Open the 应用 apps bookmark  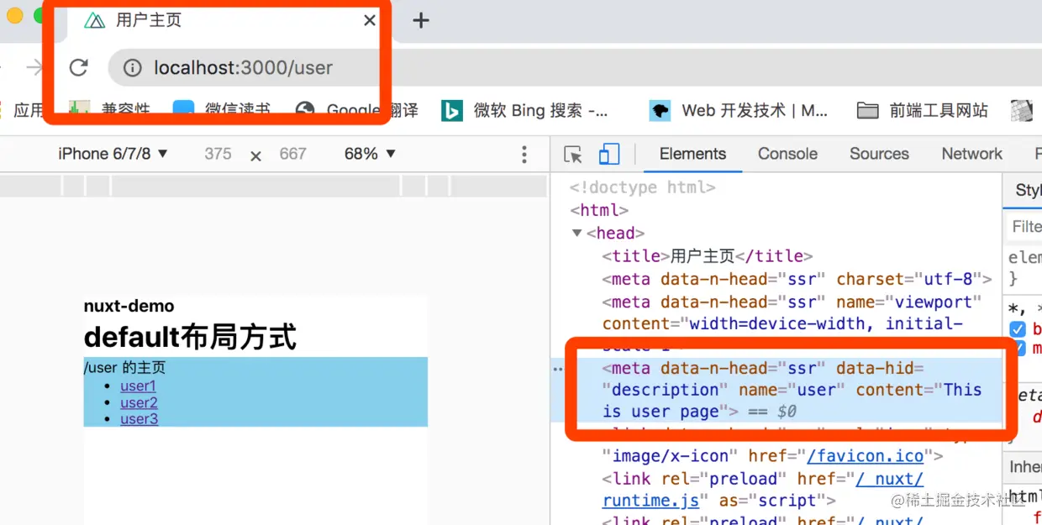point(22,110)
